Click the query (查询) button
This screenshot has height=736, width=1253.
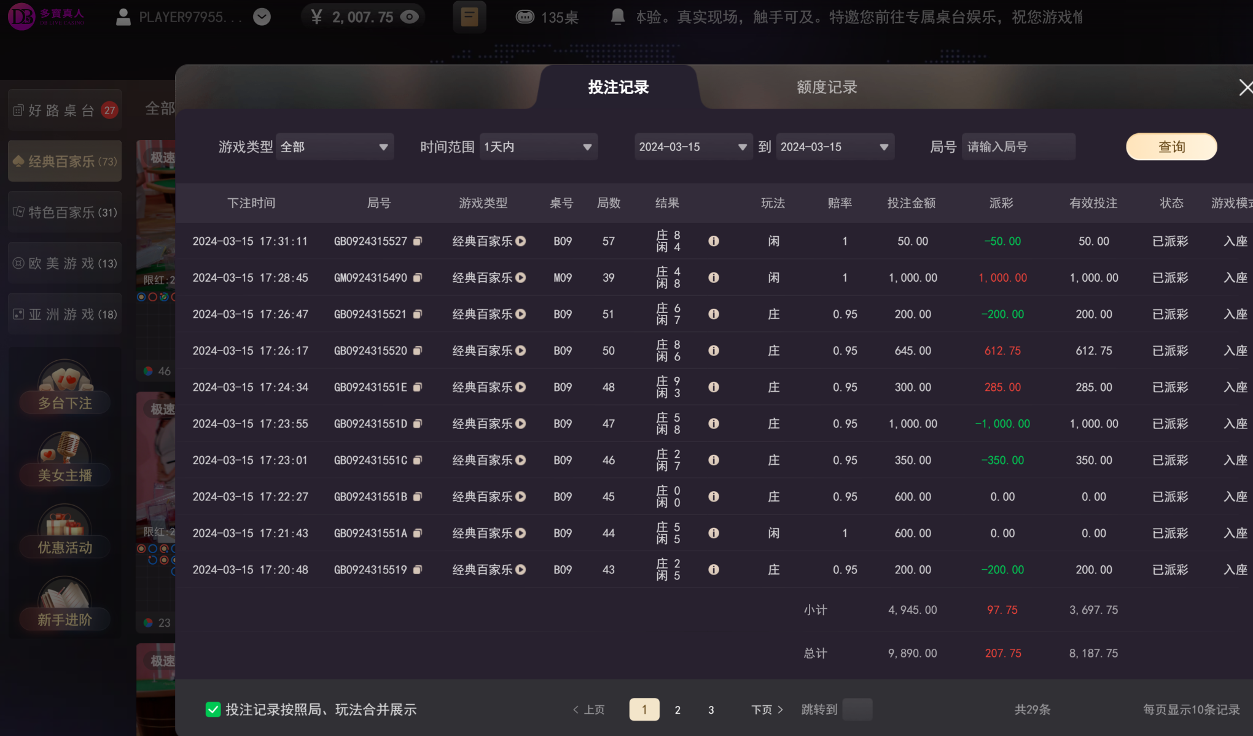pos(1171,147)
